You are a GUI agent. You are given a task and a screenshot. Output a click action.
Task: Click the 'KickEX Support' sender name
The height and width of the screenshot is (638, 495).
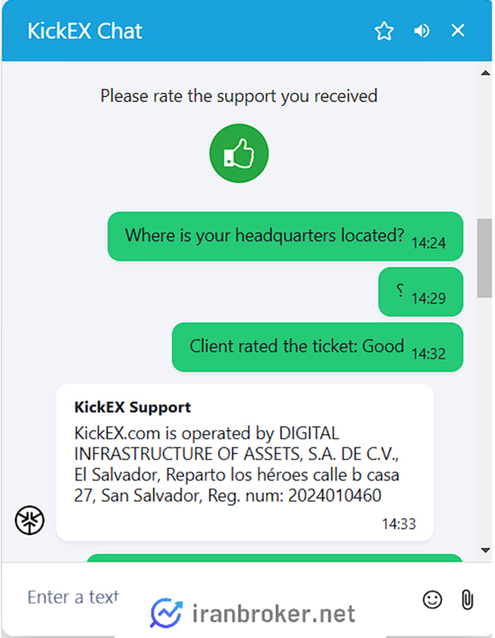pyautogui.click(x=132, y=408)
